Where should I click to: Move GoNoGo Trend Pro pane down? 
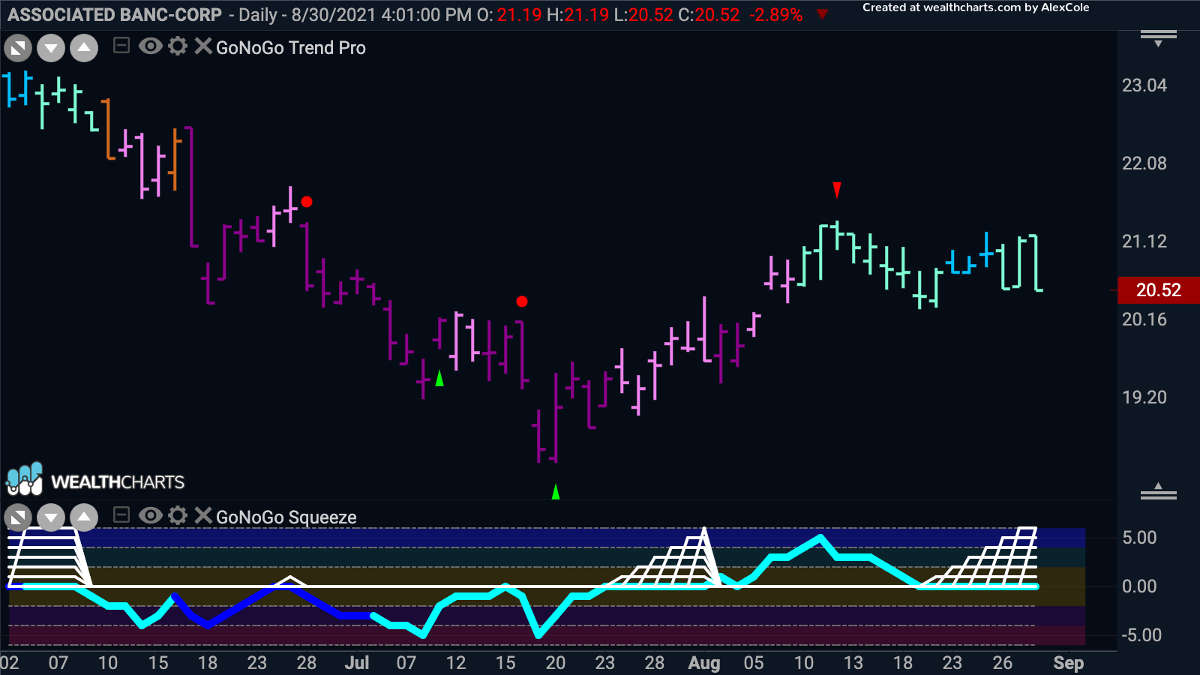pos(51,49)
